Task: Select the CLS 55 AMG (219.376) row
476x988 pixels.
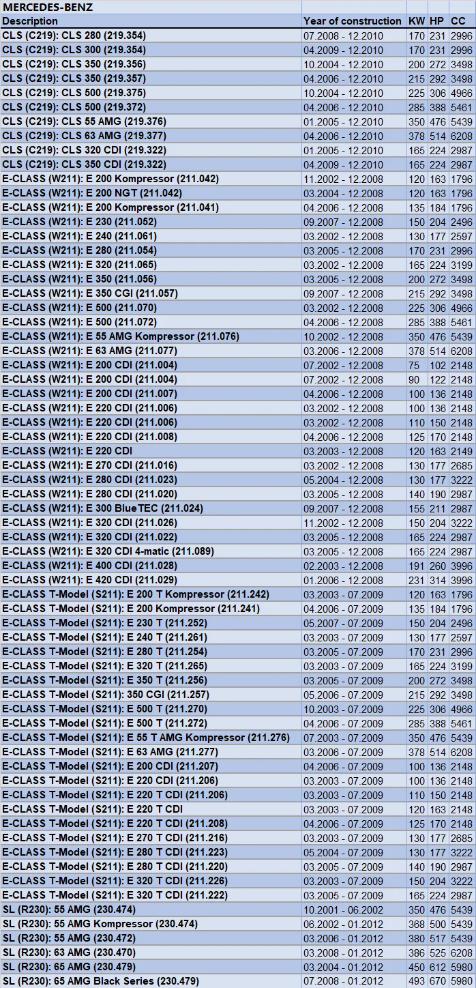Action: [x=238, y=121]
